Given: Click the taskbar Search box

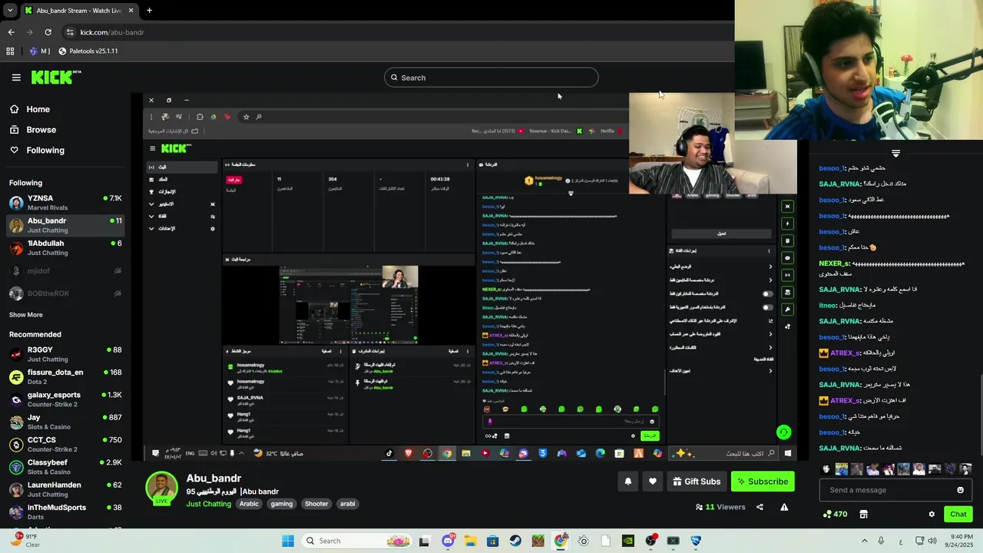Looking at the screenshot, I should (x=357, y=541).
